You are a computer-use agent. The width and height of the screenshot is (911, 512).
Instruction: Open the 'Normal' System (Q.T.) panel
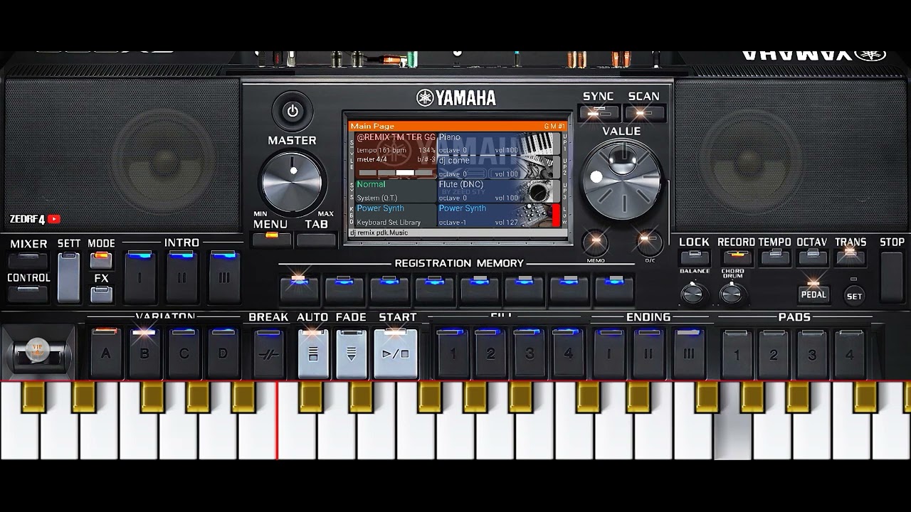[x=395, y=191]
